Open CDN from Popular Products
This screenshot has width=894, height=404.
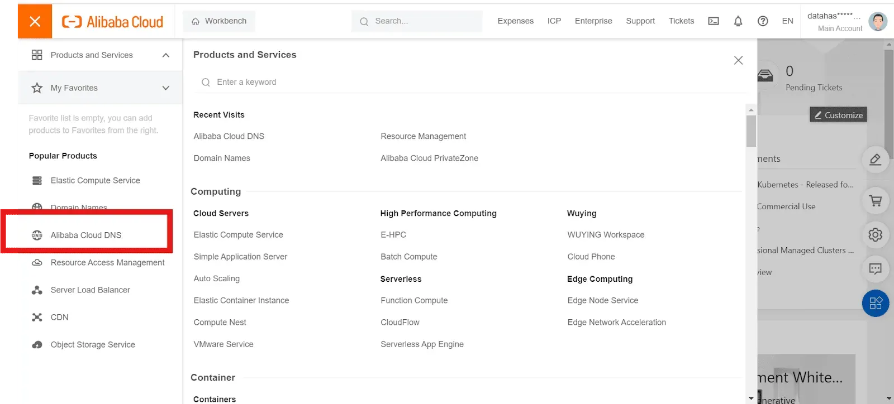click(x=60, y=318)
